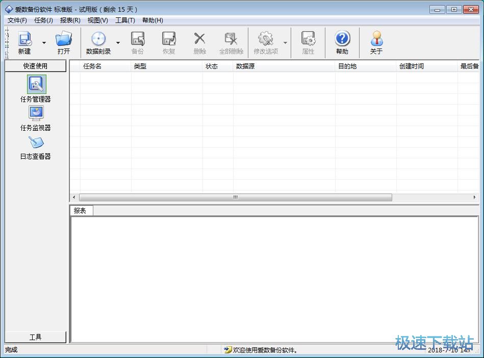Click the 工具 panel button at bottom
This screenshot has width=484, height=358.
tap(36, 337)
